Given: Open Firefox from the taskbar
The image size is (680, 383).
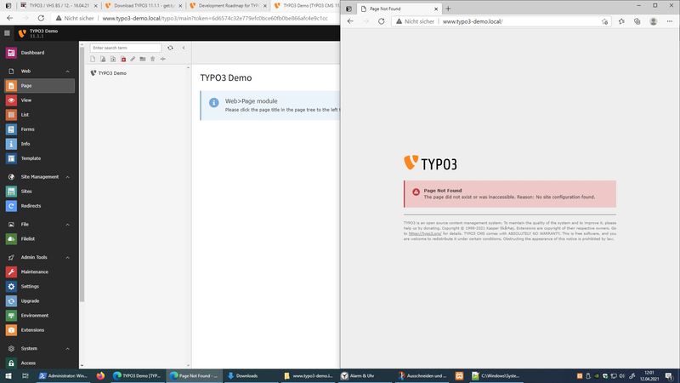Looking at the screenshot, I should point(100,376).
